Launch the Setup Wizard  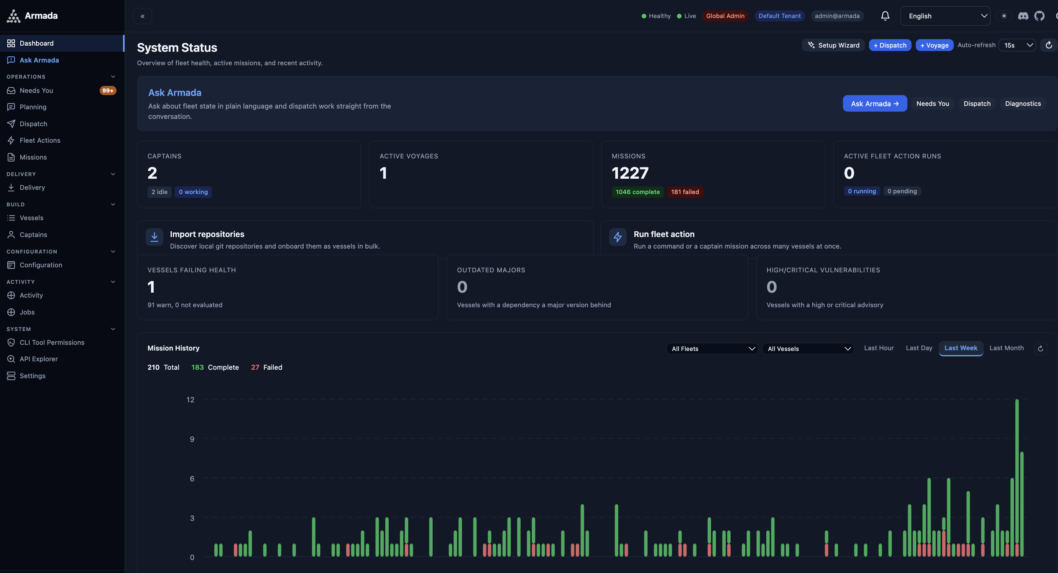pos(833,45)
